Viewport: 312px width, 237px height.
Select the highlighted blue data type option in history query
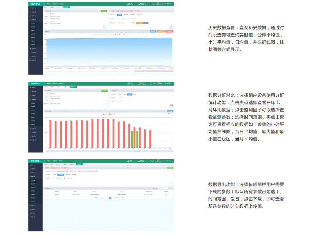click(x=119, y=15)
